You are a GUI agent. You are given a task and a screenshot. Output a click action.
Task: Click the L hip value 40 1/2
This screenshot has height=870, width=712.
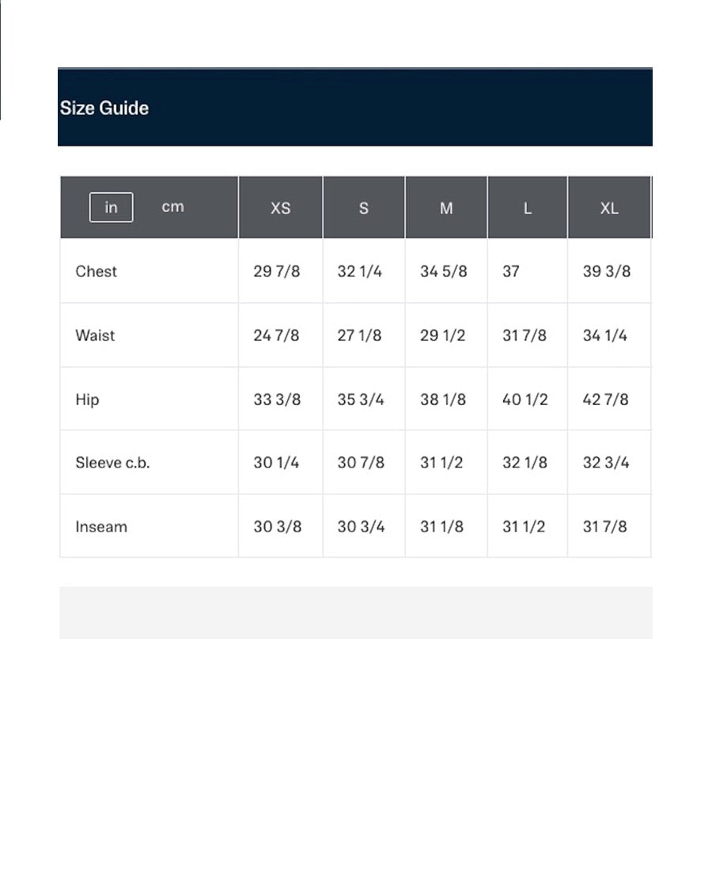pyautogui.click(x=525, y=399)
